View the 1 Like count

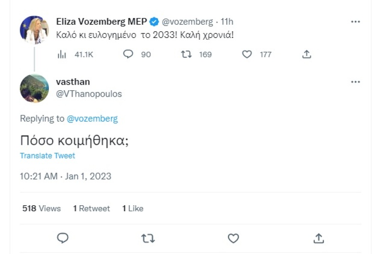click(x=133, y=208)
